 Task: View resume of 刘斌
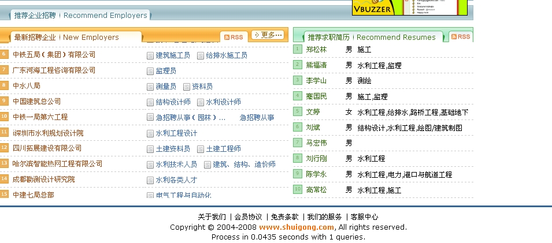pyautogui.click(x=313, y=128)
